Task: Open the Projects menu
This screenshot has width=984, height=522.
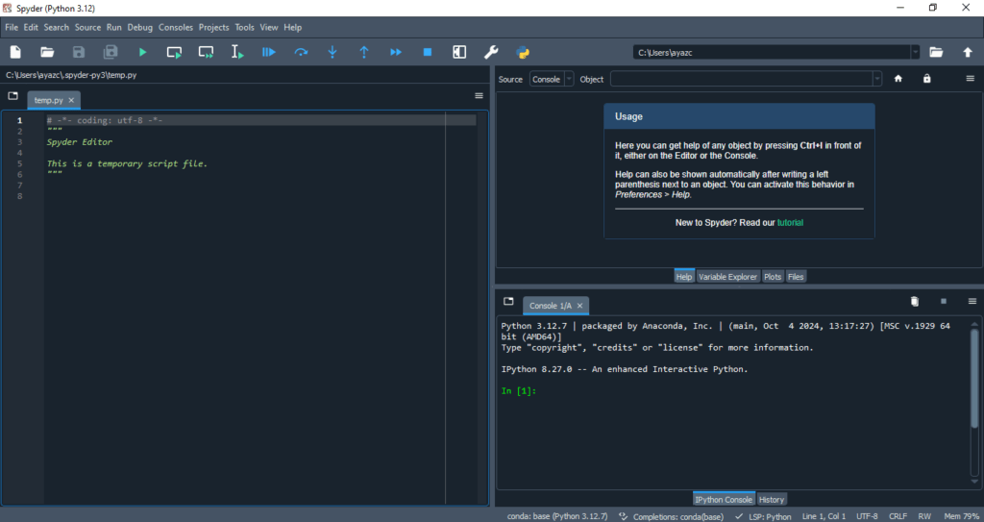Action: coord(214,27)
